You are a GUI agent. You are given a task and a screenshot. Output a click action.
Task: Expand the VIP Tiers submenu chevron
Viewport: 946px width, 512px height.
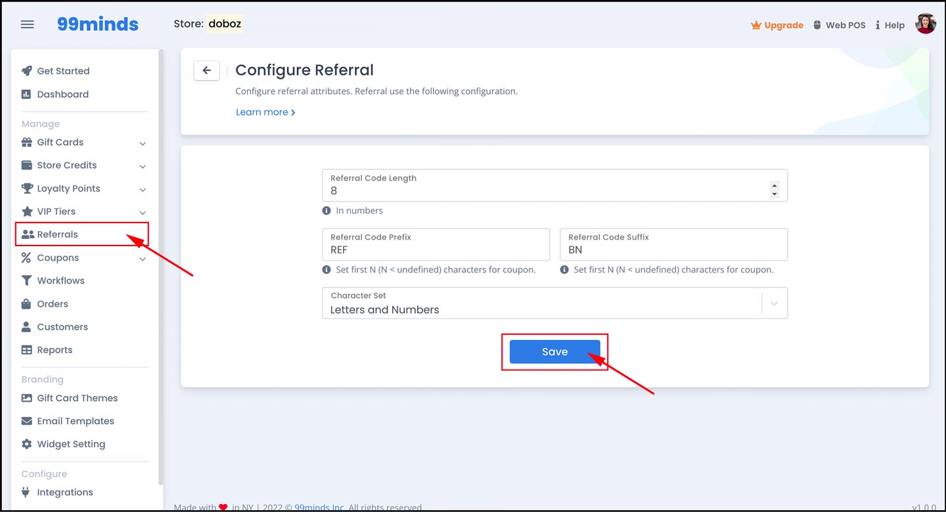click(143, 213)
